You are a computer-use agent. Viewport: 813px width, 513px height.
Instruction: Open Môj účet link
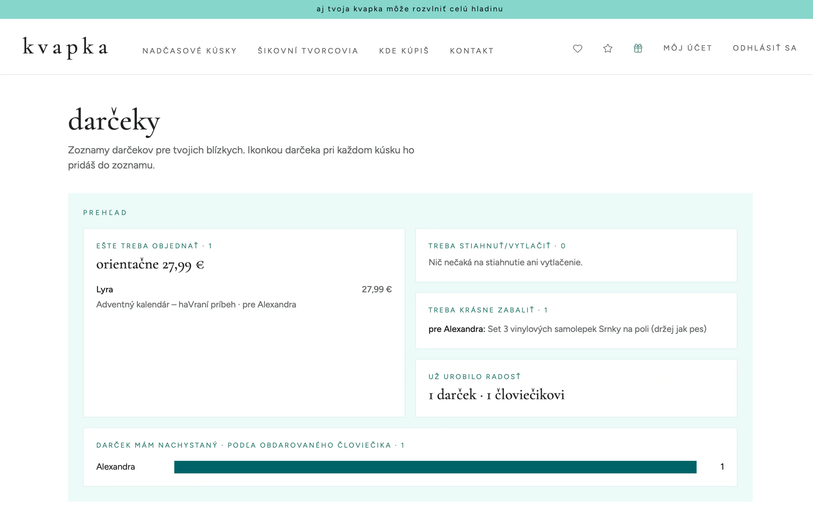pyautogui.click(x=687, y=48)
